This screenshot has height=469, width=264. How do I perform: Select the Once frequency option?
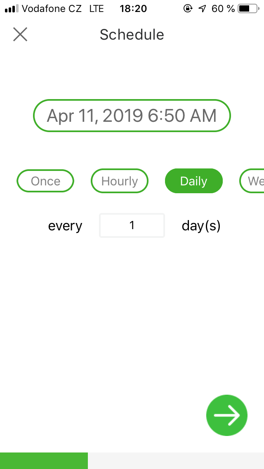pyautogui.click(x=45, y=181)
